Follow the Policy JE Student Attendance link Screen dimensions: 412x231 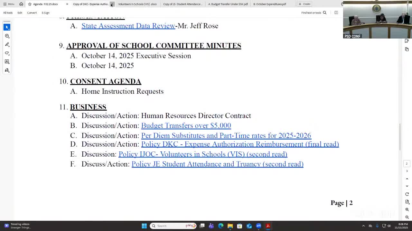217,164
